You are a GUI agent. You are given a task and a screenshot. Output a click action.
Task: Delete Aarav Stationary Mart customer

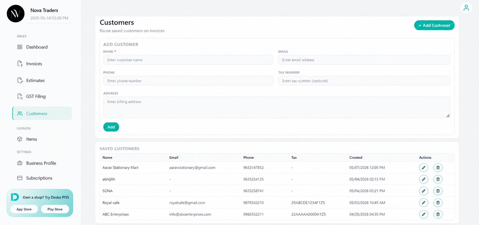(438, 167)
